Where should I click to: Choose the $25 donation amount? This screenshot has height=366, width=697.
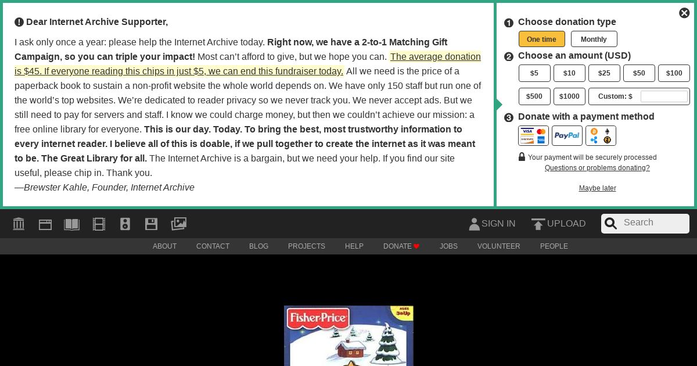[x=604, y=73]
